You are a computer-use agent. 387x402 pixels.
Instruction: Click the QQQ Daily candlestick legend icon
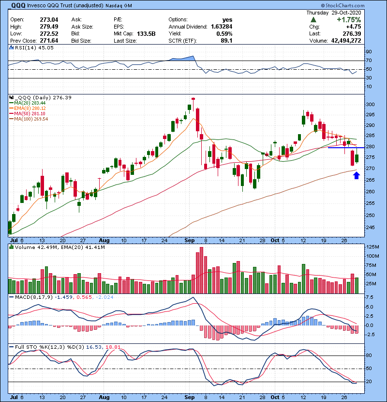tap(11, 97)
